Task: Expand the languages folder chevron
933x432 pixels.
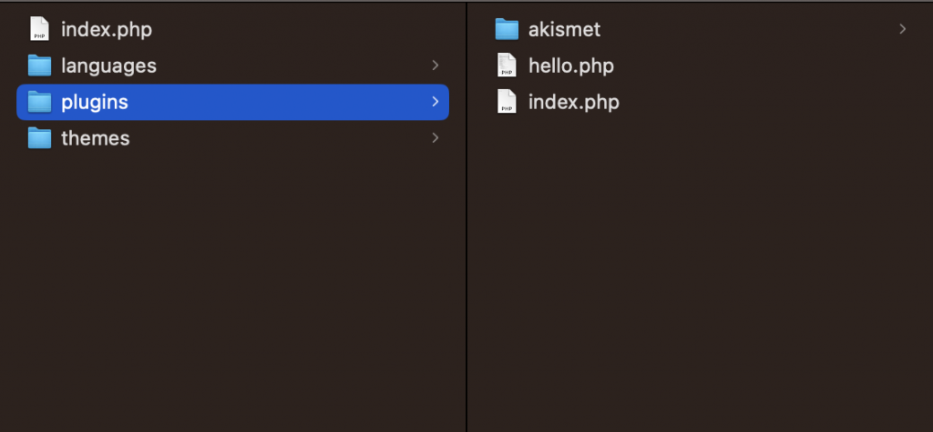Action: pos(436,65)
